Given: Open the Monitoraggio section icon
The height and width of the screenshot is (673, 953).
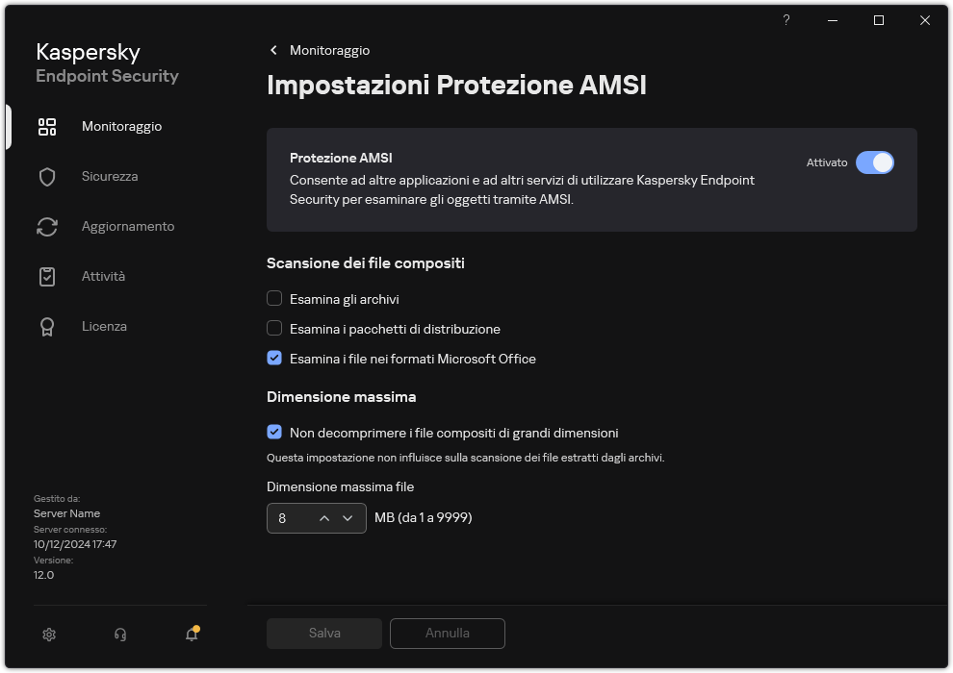Looking at the screenshot, I should (x=46, y=126).
